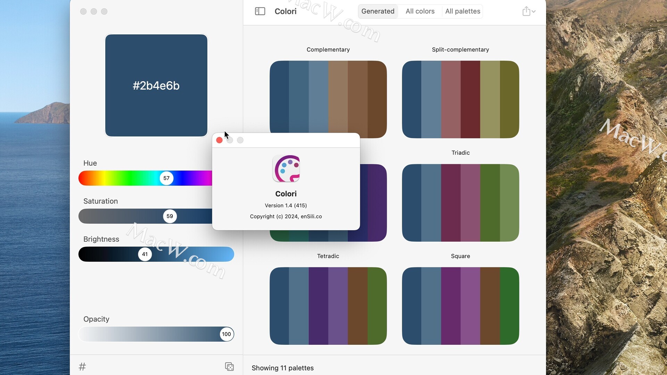Select the Square palette
This screenshot has width=667, height=375.
[460, 306]
